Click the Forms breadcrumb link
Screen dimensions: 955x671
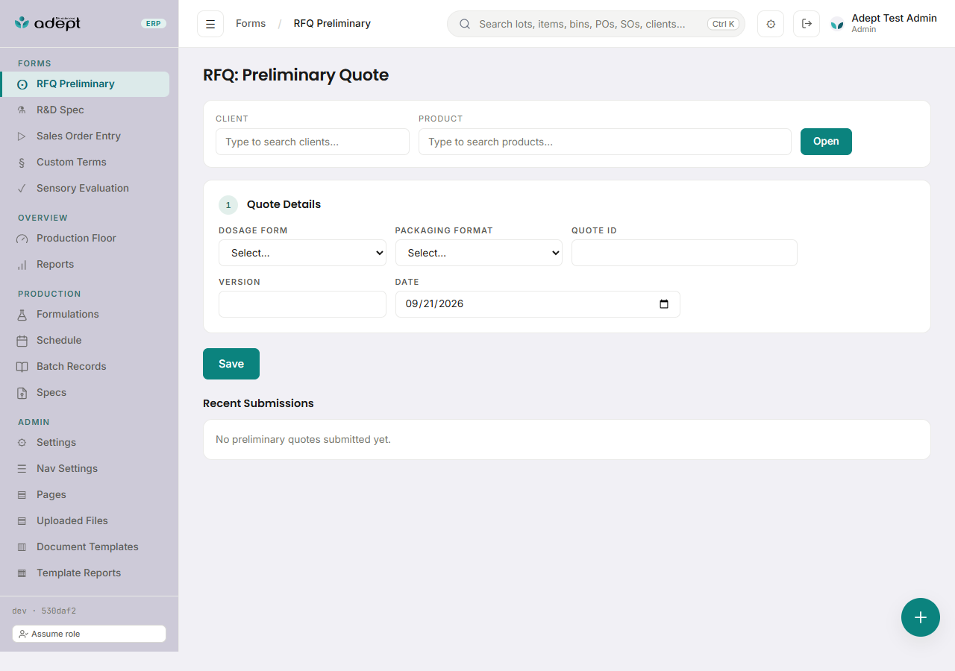[251, 24]
